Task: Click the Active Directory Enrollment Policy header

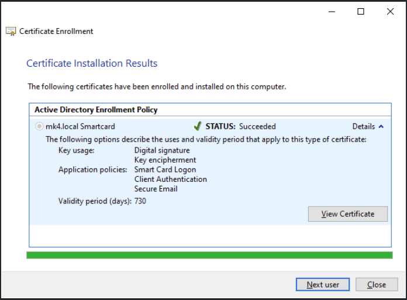Action: (96, 110)
